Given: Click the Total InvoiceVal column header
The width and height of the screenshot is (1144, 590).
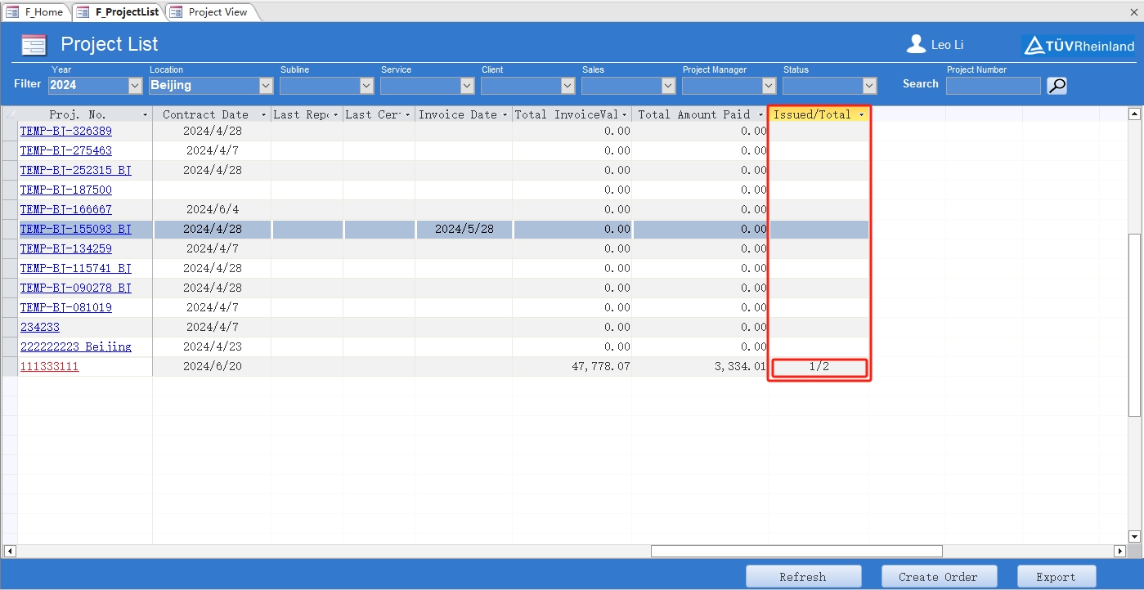Looking at the screenshot, I should [x=572, y=114].
